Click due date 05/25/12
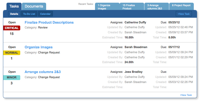200x101 pixels. point(174,23)
